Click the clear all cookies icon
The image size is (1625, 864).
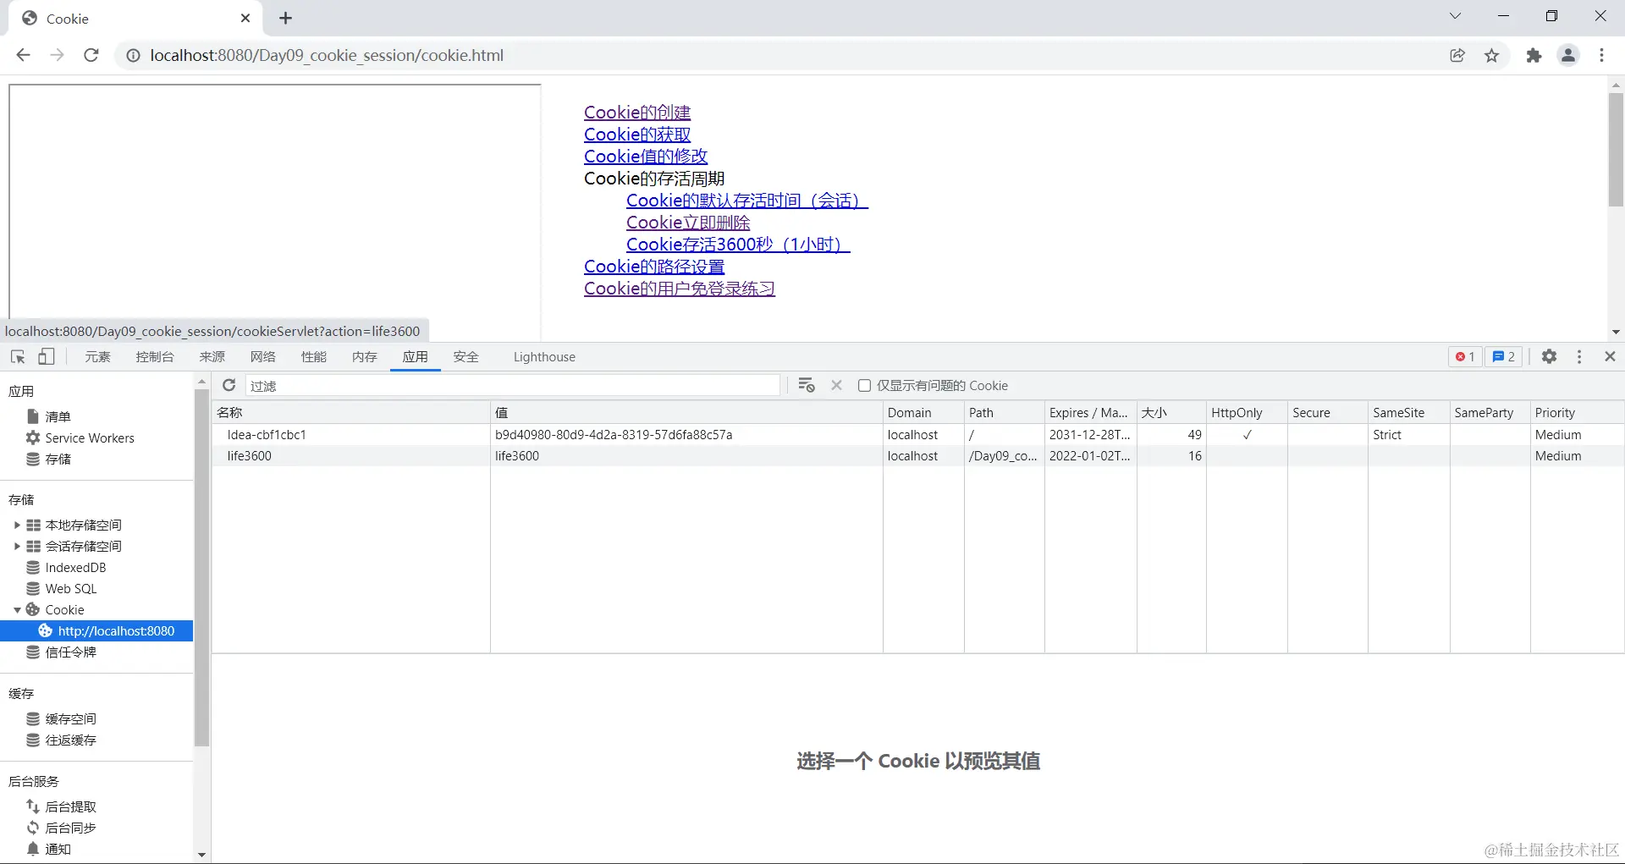[x=807, y=385]
